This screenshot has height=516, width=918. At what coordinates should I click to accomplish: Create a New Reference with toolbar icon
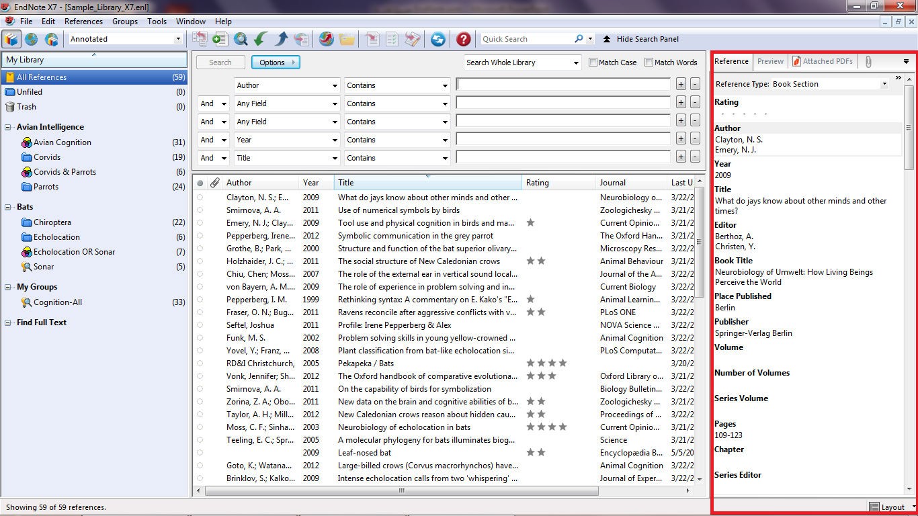coord(220,39)
